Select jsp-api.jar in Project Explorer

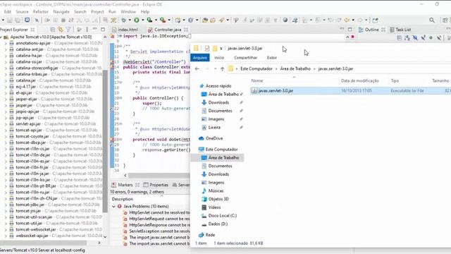(25, 118)
